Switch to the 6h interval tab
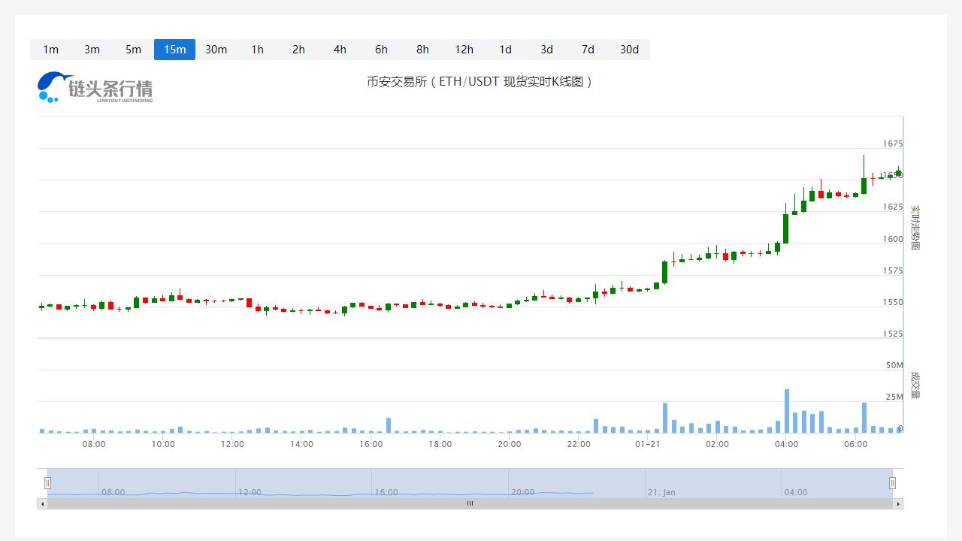The height and width of the screenshot is (541, 962). point(381,50)
